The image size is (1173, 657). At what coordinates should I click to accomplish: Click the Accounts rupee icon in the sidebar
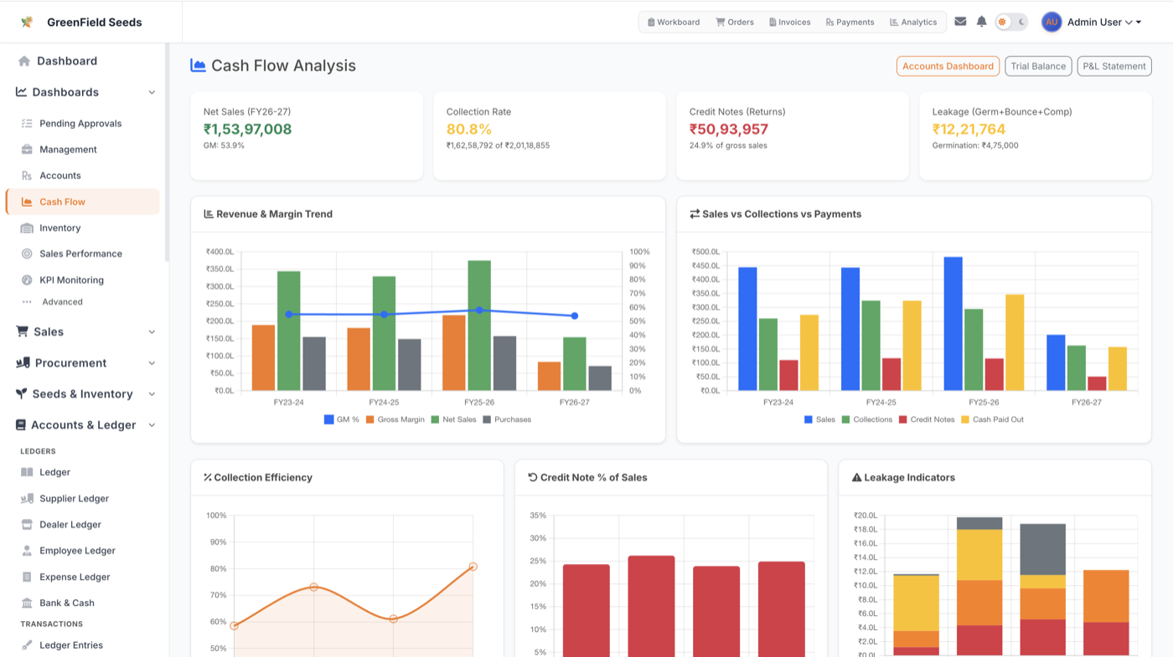point(27,176)
